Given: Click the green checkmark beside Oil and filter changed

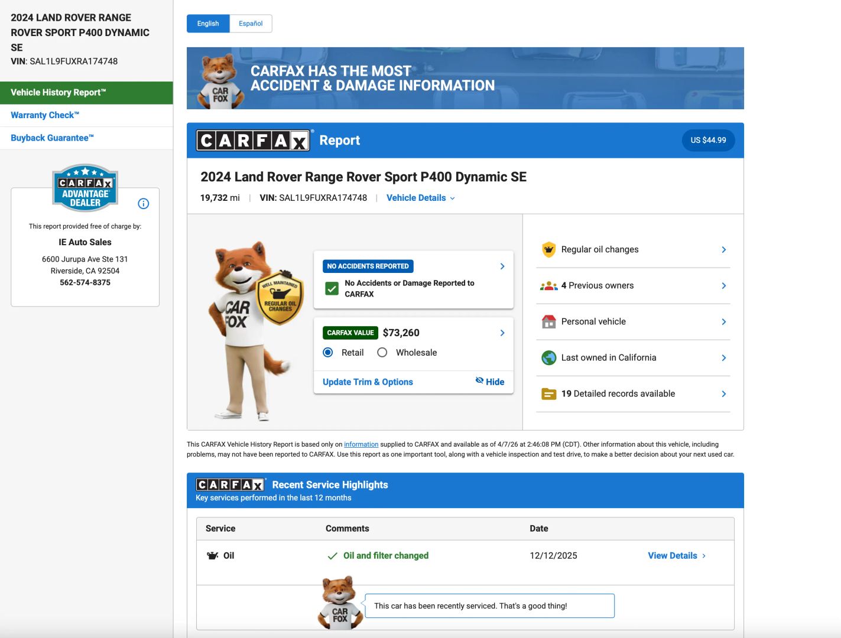Looking at the screenshot, I should coord(333,556).
